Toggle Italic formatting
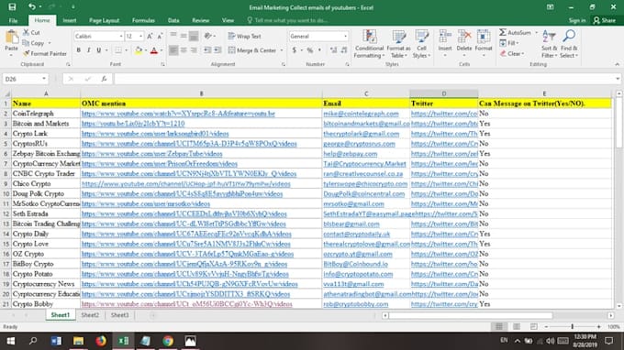 point(88,50)
